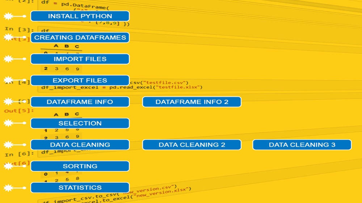The height and width of the screenshot is (203, 362).
Task: Click "df_import_excel" variable in code
Action: 70,87
